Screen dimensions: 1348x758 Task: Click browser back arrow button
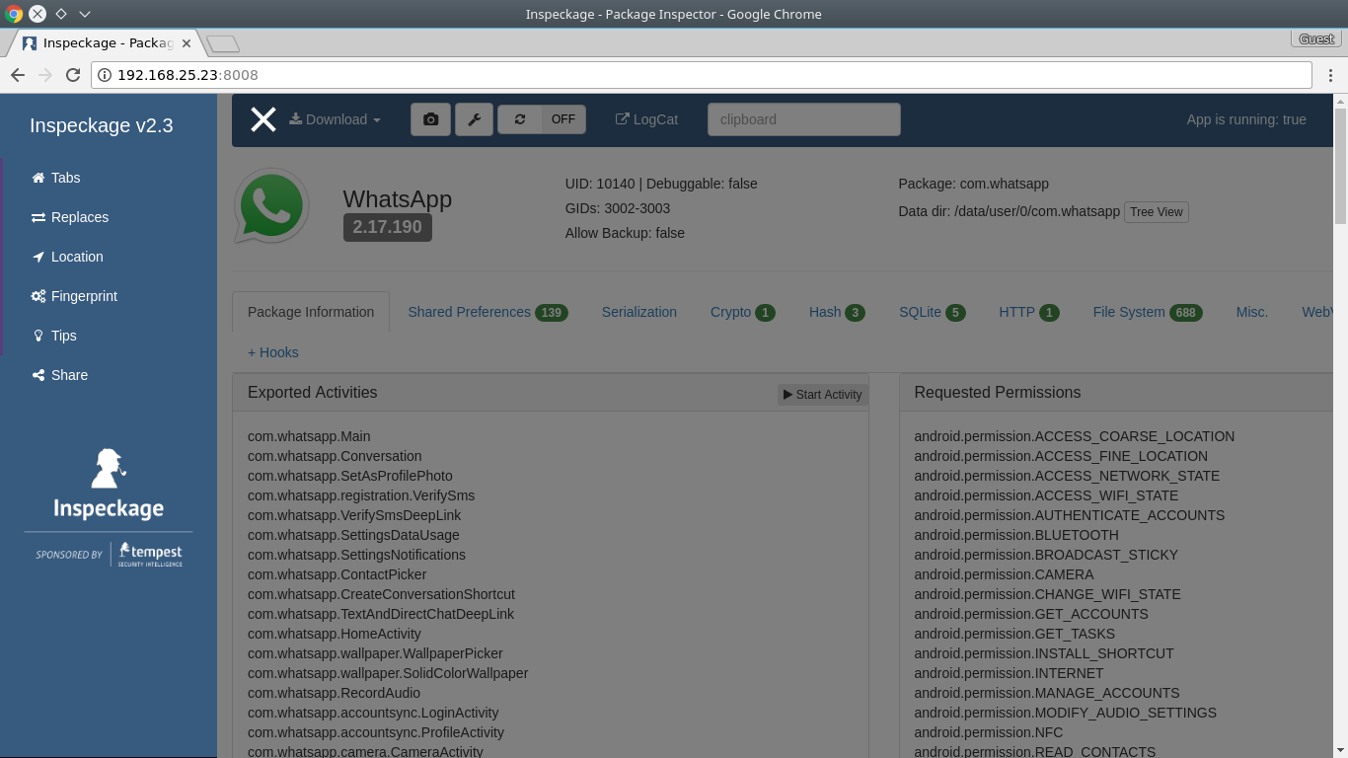click(18, 75)
